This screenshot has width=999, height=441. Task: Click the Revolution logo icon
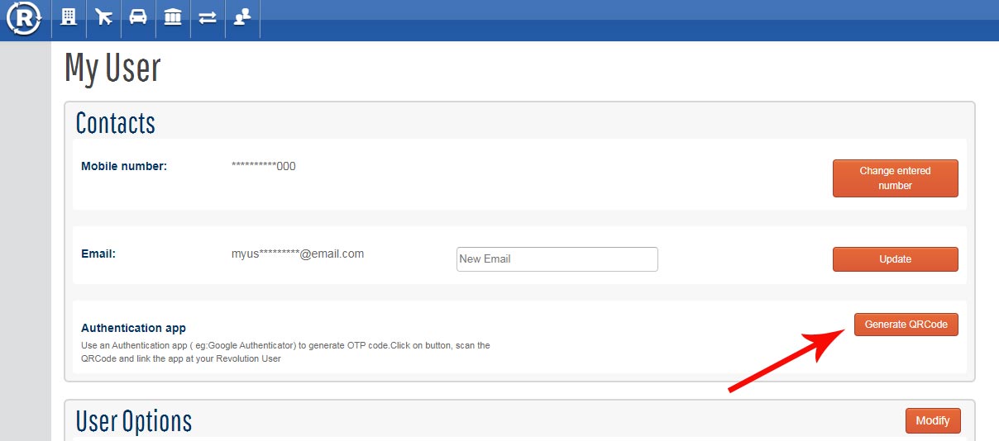point(24,19)
